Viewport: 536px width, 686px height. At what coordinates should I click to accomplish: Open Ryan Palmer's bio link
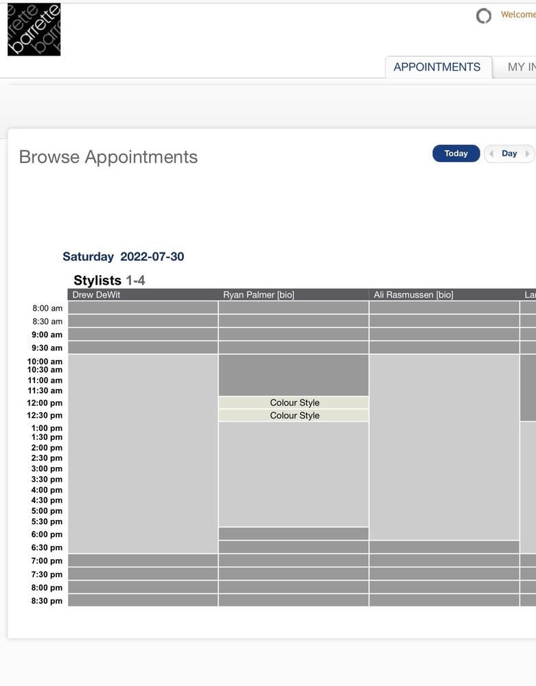coord(286,295)
